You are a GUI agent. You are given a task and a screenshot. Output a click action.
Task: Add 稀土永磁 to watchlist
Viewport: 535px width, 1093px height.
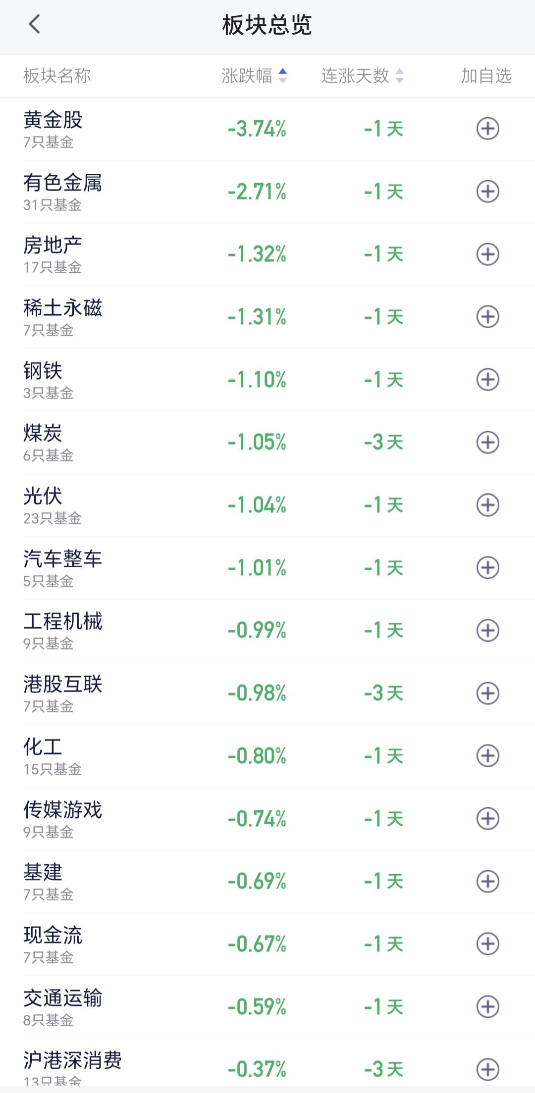[x=487, y=317]
